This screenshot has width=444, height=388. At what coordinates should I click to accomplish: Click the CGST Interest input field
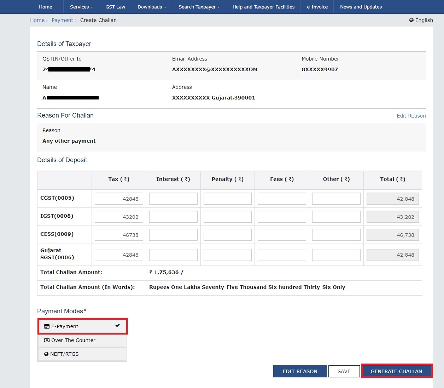coord(173,199)
